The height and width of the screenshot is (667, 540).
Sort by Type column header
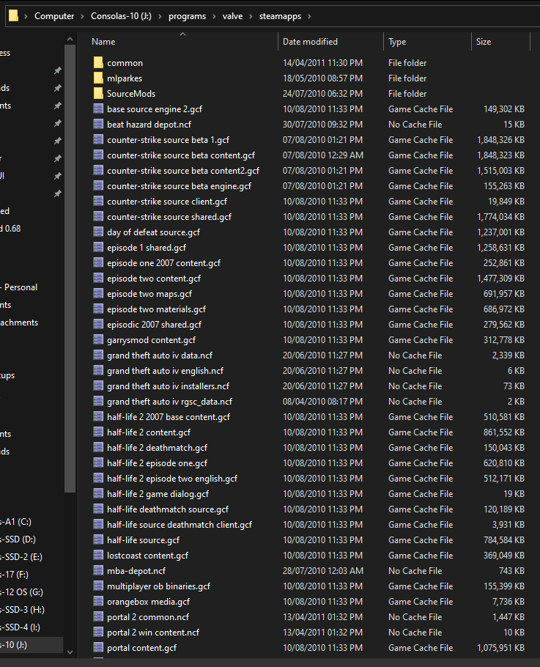397,42
